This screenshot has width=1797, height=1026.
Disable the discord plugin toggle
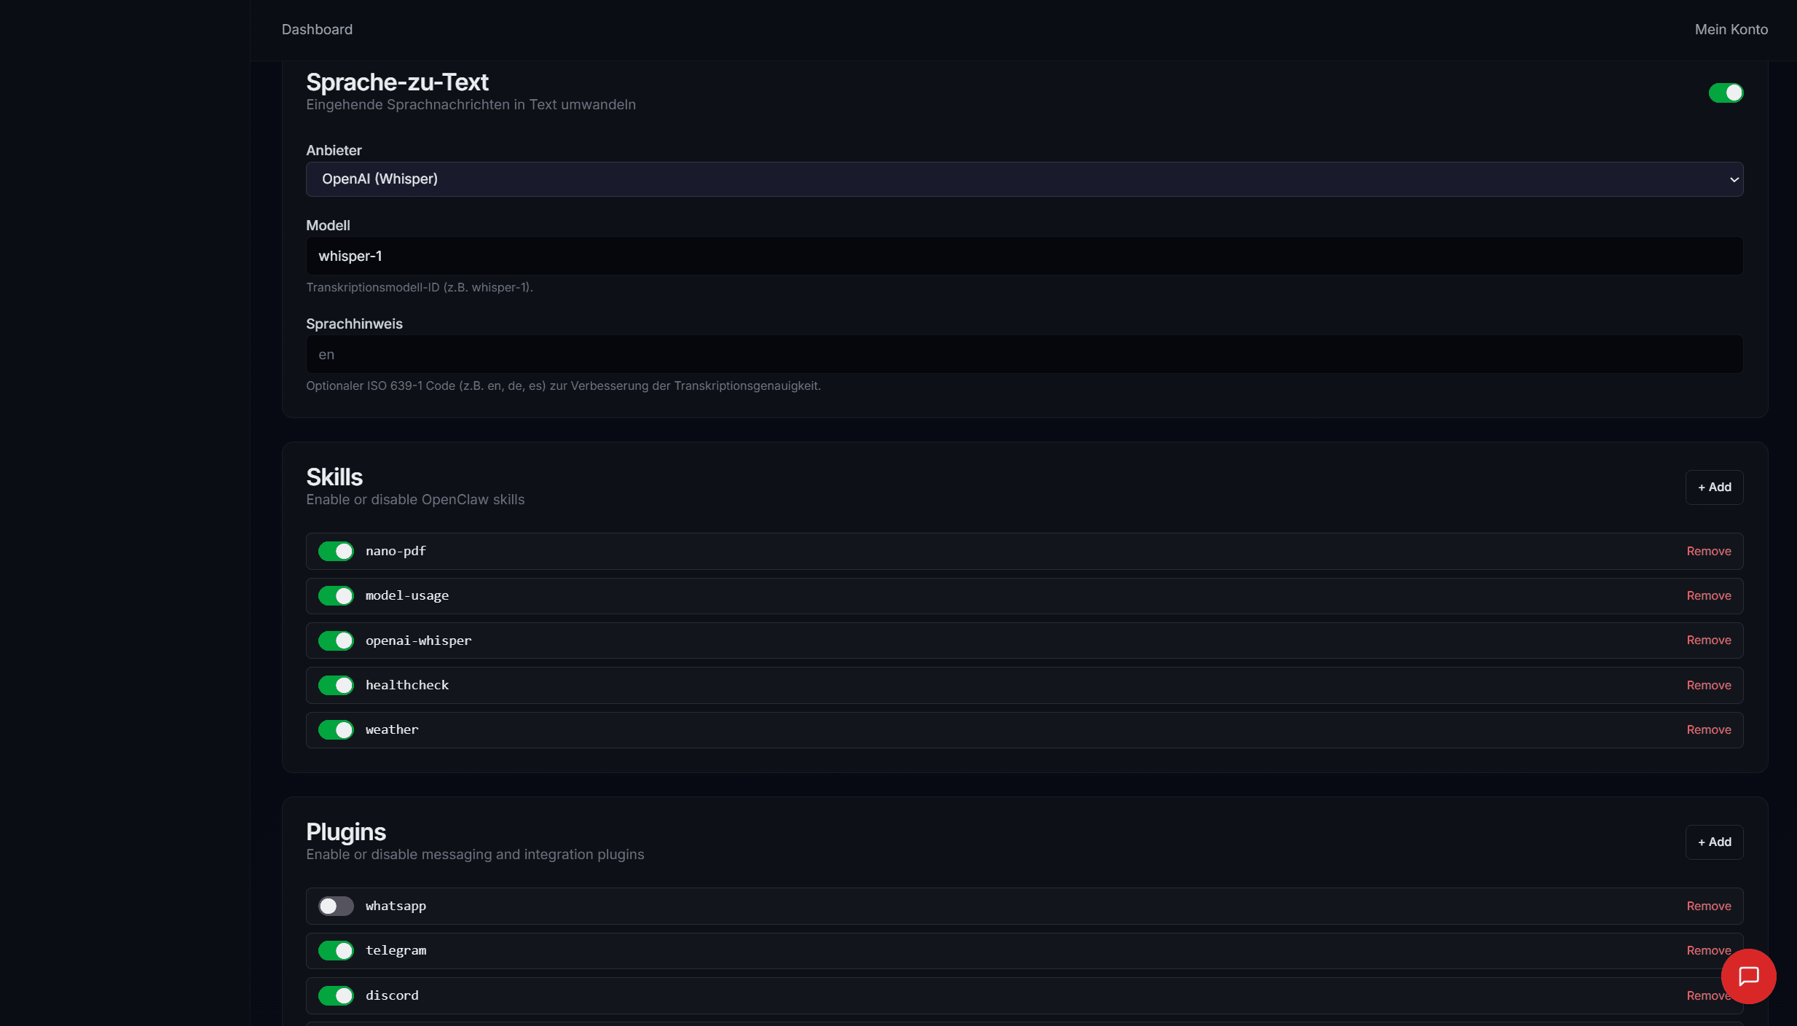pyautogui.click(x=336, y=995)
